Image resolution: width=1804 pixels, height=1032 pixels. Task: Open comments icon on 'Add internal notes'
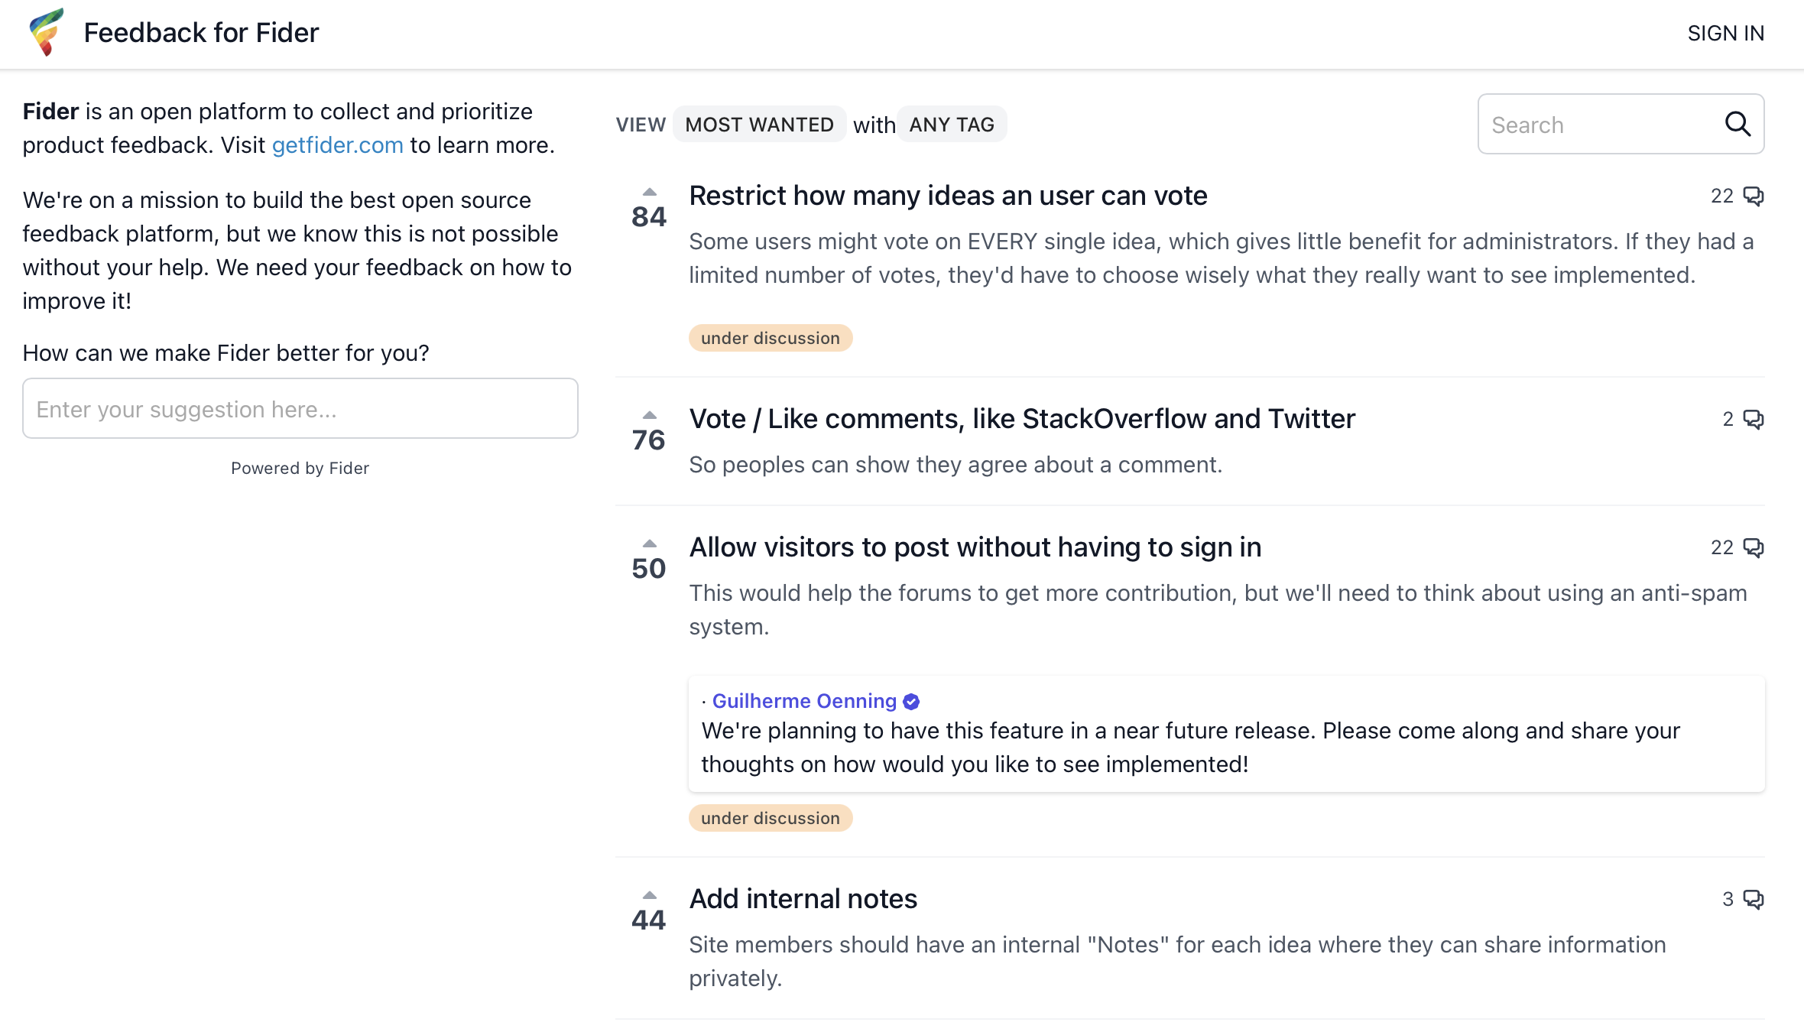(1754, 900)
